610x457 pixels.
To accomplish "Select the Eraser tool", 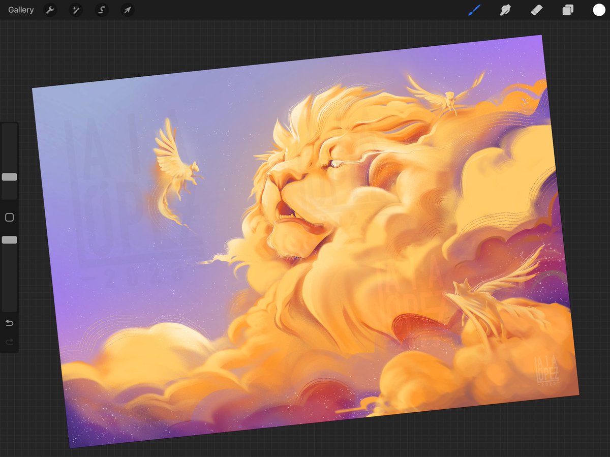I will tap(536, 10).
